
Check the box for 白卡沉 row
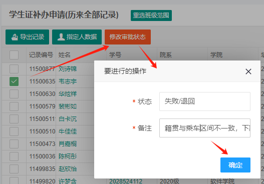point(14,119)
